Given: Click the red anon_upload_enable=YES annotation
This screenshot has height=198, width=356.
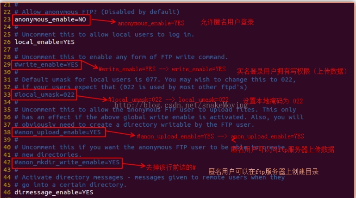Looking at the screenshot, I should [x=220, y=136].
